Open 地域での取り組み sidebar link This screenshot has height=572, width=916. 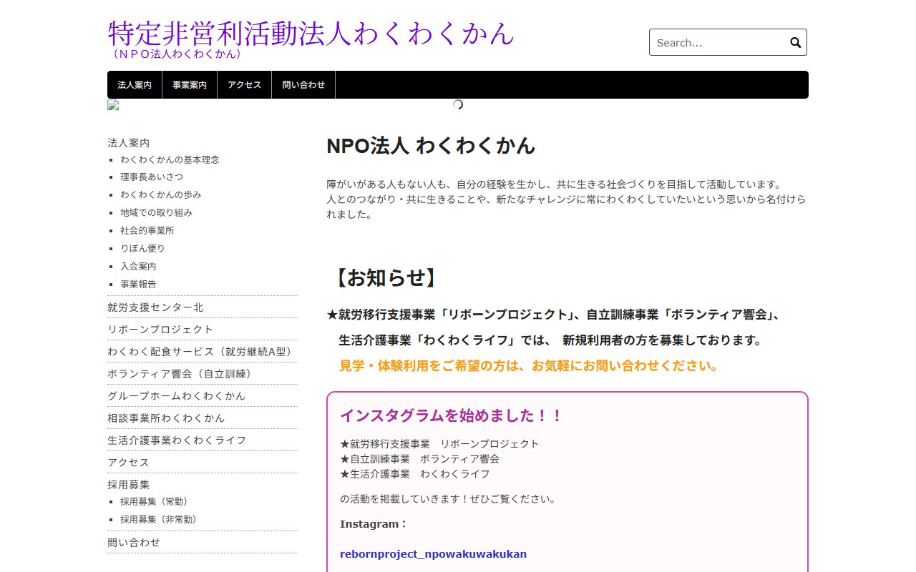coord(156,212)
